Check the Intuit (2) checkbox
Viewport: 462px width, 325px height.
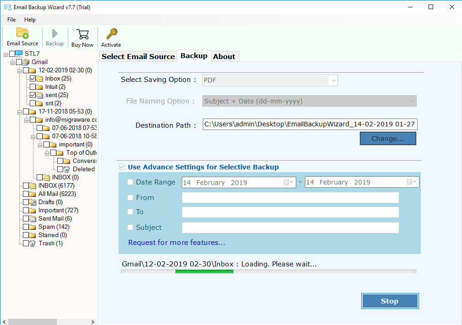[33, 87]
